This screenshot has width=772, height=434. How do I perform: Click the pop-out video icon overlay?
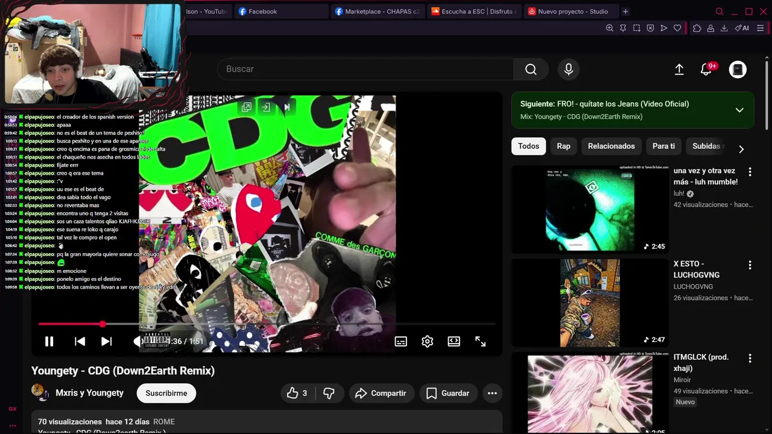pyautogui.click(x=247, y=107)
